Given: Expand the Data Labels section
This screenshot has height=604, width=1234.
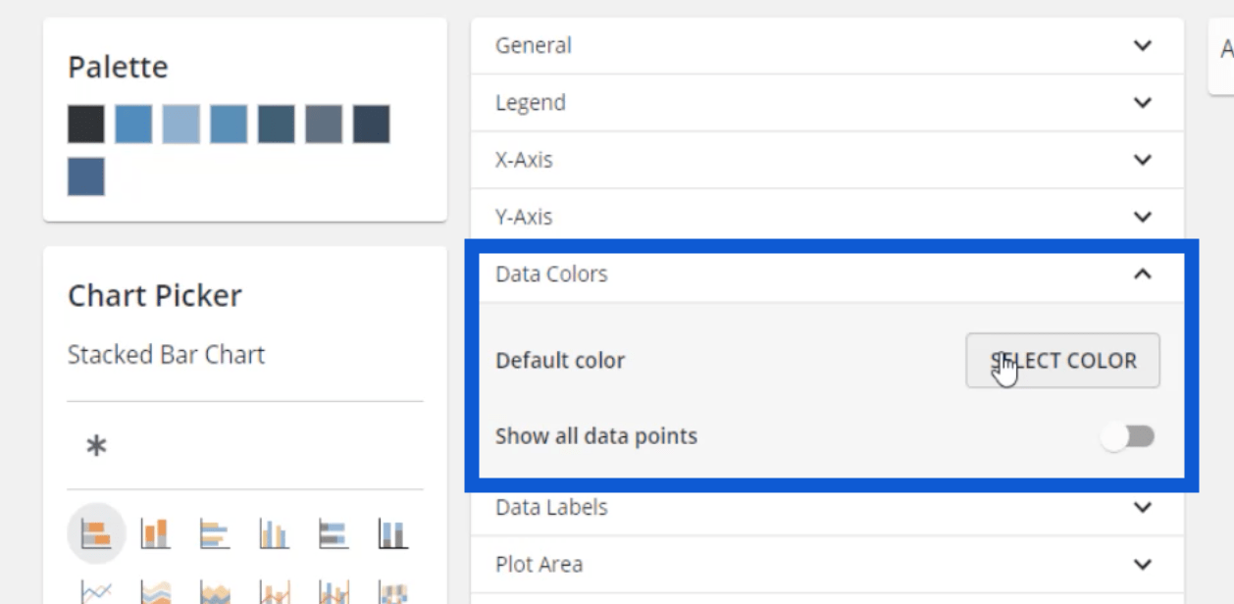Looking at the screenshot, I should pyautogui.click(x=827, y=507).
